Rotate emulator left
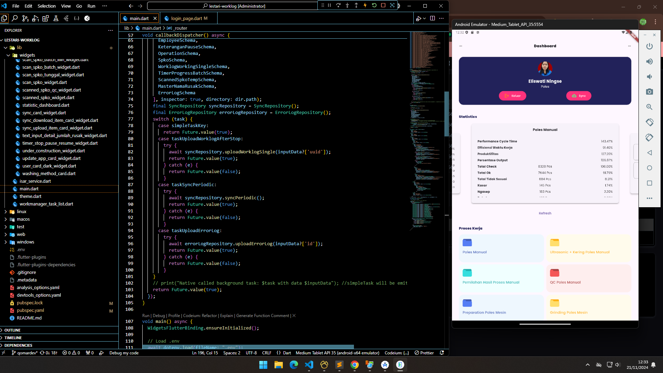This screenshot has height=373, width=663. tap(650, 122)
